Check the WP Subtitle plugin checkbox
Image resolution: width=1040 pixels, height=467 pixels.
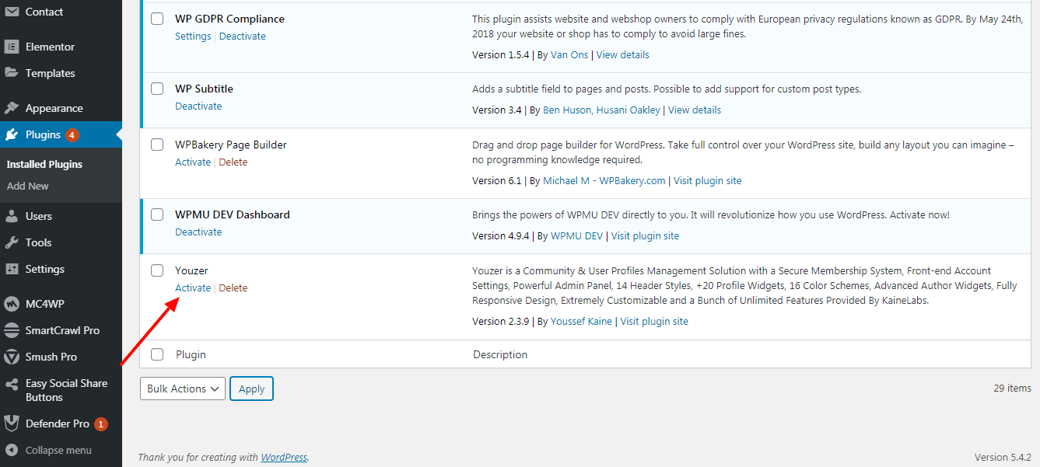pyautogui.click(x=157, y=89)
